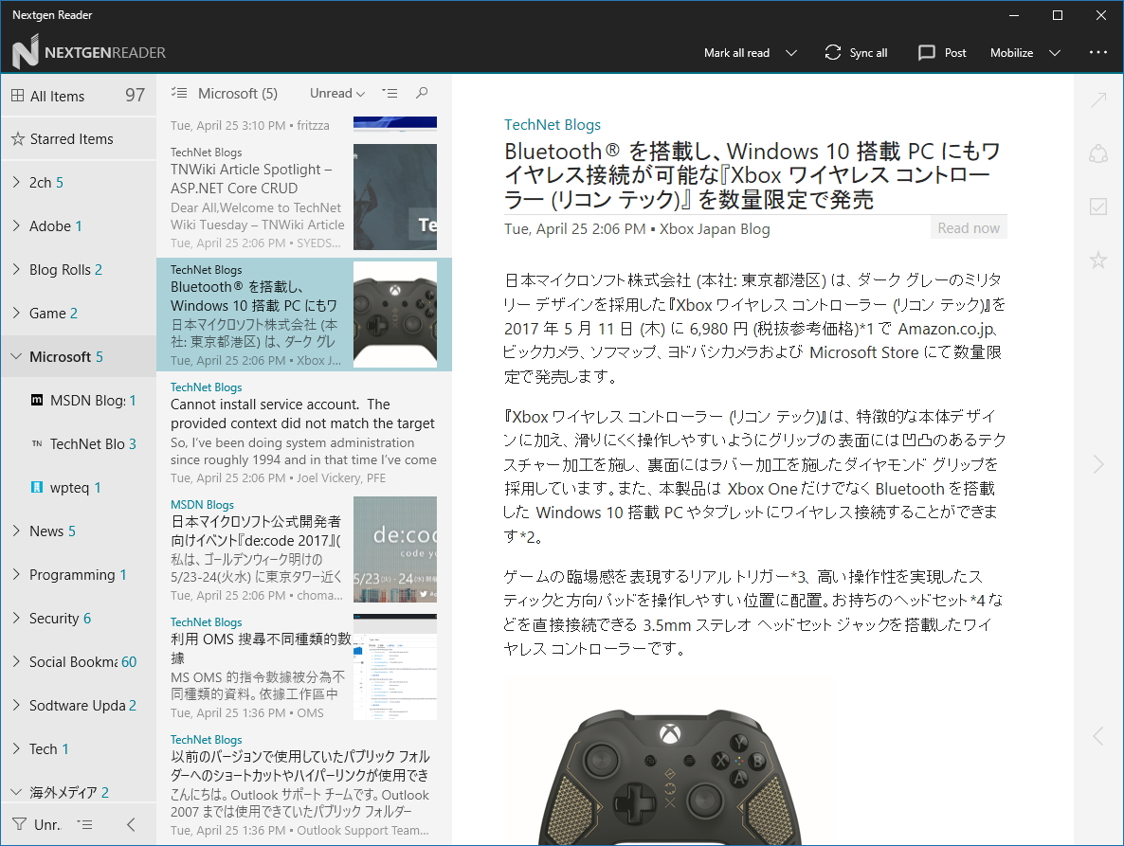The width and height of the screenshot is (1124, 846).
Task: Open the TechNet Blogs link above the article title
Action: click(551, 124)
